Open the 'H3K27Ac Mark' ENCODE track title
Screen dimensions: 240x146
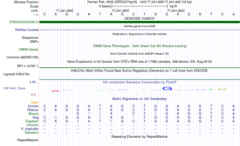tap(139, 71)
